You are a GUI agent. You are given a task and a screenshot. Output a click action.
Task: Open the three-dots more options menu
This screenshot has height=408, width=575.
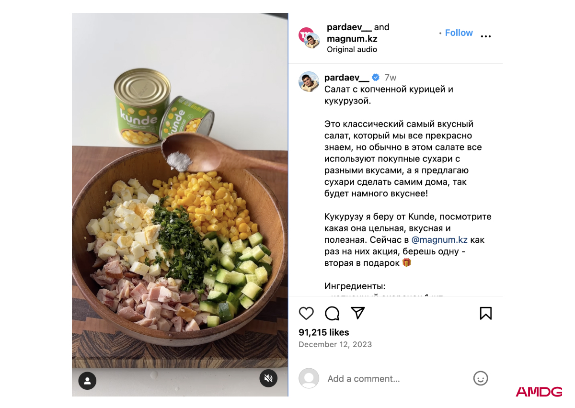[x=486, y=36]
